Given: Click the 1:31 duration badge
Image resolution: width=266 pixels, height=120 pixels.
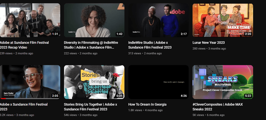Looking at the screenshot, I should (x=55, y=34).
